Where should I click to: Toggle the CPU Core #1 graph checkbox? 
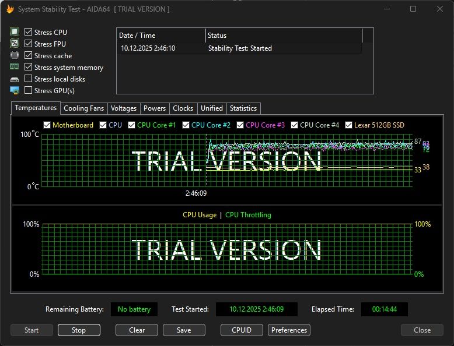[x=131, y=125]
